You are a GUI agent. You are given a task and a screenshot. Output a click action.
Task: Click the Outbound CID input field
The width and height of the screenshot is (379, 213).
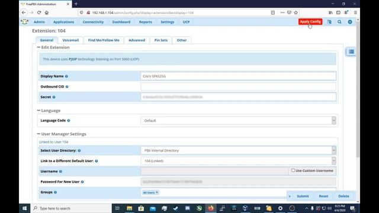coord(238,86)
